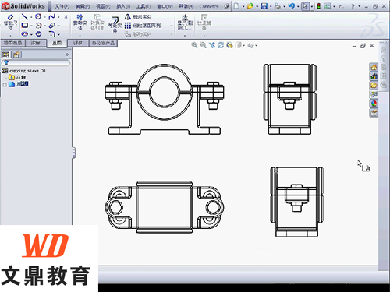The image size is (390, 292).
Task: Click Zoom to Fit magnifier icon
Action: click(194, 45)
